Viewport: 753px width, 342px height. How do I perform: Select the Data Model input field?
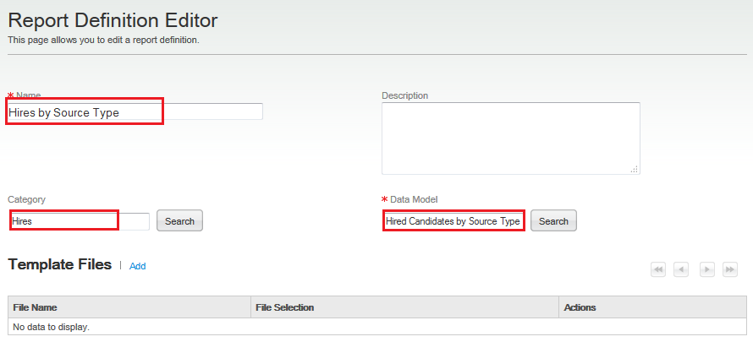coord(453,221)
